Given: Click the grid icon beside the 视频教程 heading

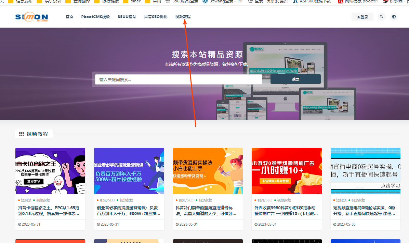Looking at the screenshot, I should click(x=22, y=134).
